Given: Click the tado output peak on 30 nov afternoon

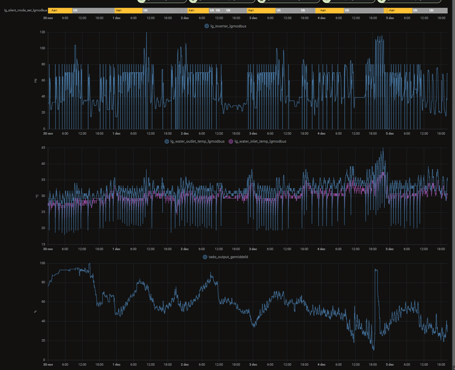Looking at the screenshot, I should (89, 264).
